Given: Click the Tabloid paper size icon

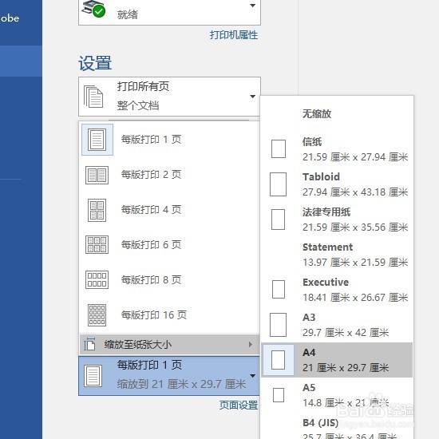Looking at the screenshot, I should pyautogui.click(x=278, y=184).
